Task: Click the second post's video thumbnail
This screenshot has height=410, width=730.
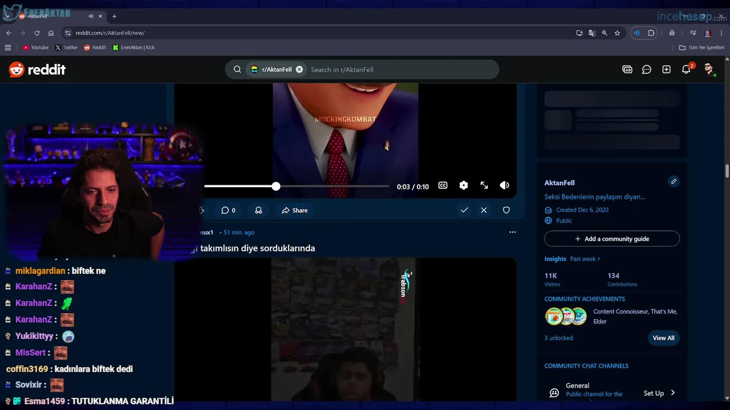Action: click(x=345, y=329)
